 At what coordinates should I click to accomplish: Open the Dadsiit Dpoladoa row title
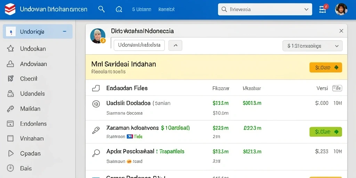click(x=128, y=103)
